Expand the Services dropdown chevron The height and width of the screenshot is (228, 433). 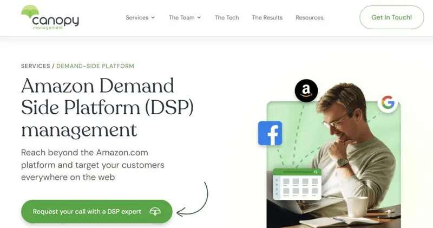point(153,18)
